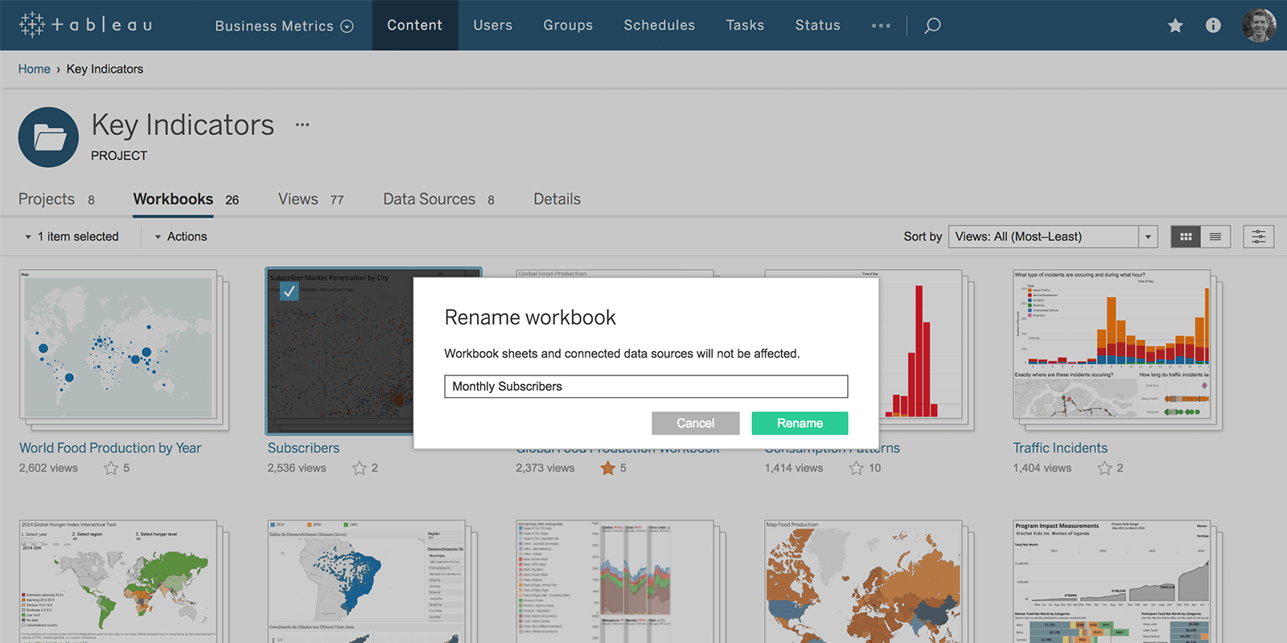Click Cancel in Rename workbook dialog

[696, 424]
